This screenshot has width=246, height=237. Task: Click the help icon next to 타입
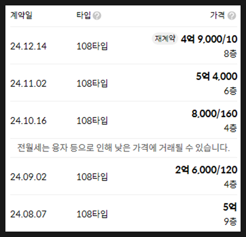coord(97,16)
